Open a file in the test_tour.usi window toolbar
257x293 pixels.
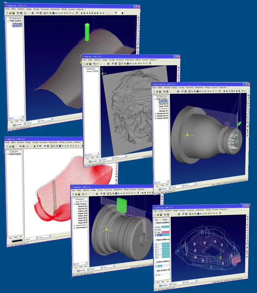(x=157, y=91)
